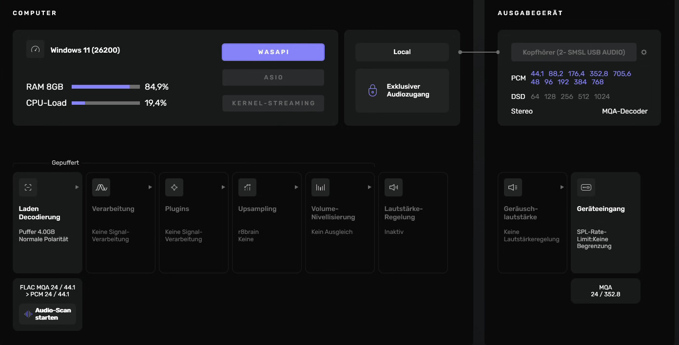Click the Gepuffert label
The image size is (679, 345).
65,163
